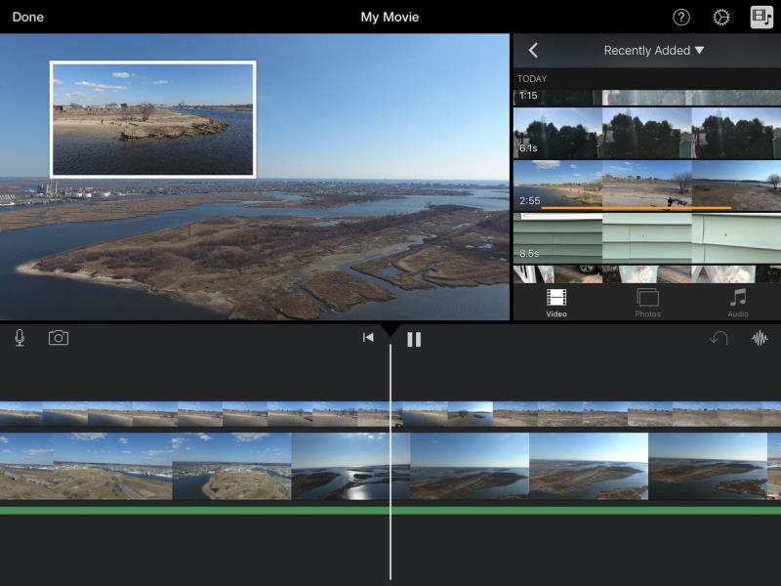Viewport: 781px width, 586px height.
Task: Toggle the media library browser icon
Action: tap(761, 18)
